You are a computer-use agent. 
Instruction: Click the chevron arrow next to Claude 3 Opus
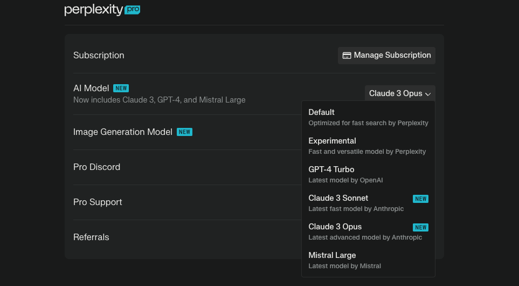coord(428,94)
